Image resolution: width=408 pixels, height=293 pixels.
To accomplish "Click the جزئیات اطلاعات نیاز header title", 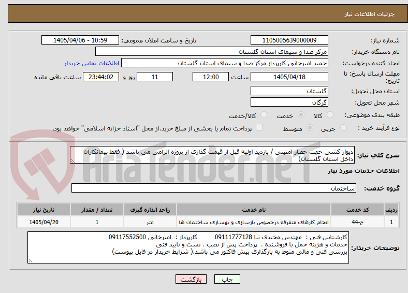I will pos(370,14).
